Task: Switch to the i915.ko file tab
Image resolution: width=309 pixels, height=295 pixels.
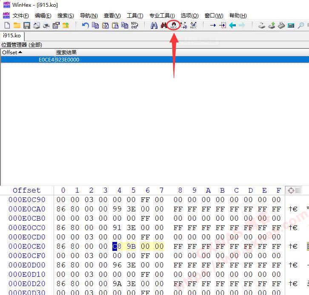Action: tap(12, 36)
